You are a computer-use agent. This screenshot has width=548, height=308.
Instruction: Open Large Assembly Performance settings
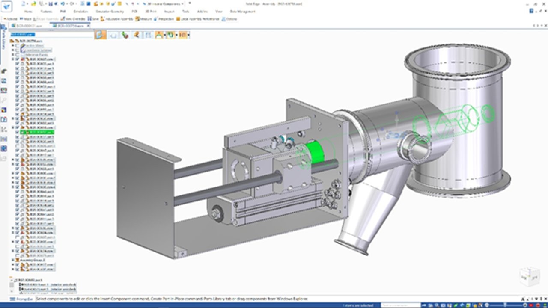(198, 19)
